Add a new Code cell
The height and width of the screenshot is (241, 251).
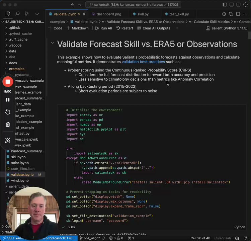pyautogui.click(x=55, y=28)
